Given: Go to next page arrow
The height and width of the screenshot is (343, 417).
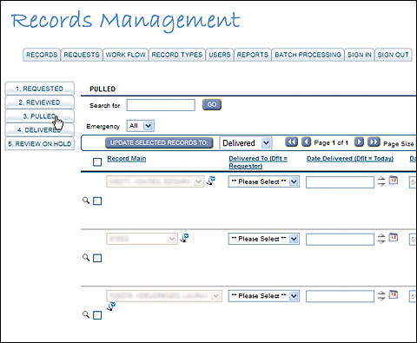Looking at the screenshot, I should (359, 142).
